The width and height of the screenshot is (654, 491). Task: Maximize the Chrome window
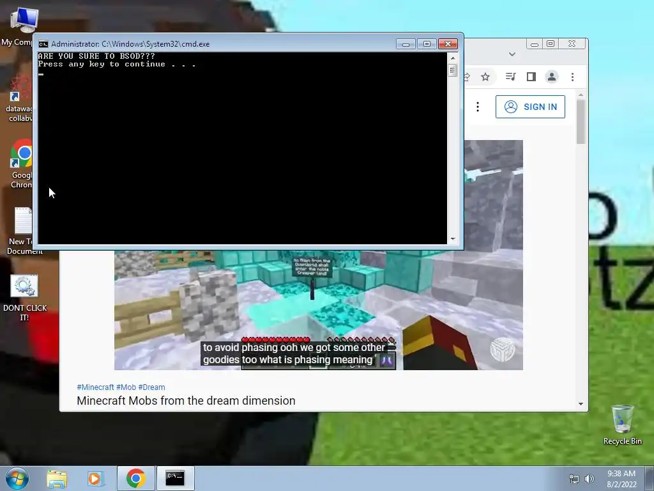point(551,44)
